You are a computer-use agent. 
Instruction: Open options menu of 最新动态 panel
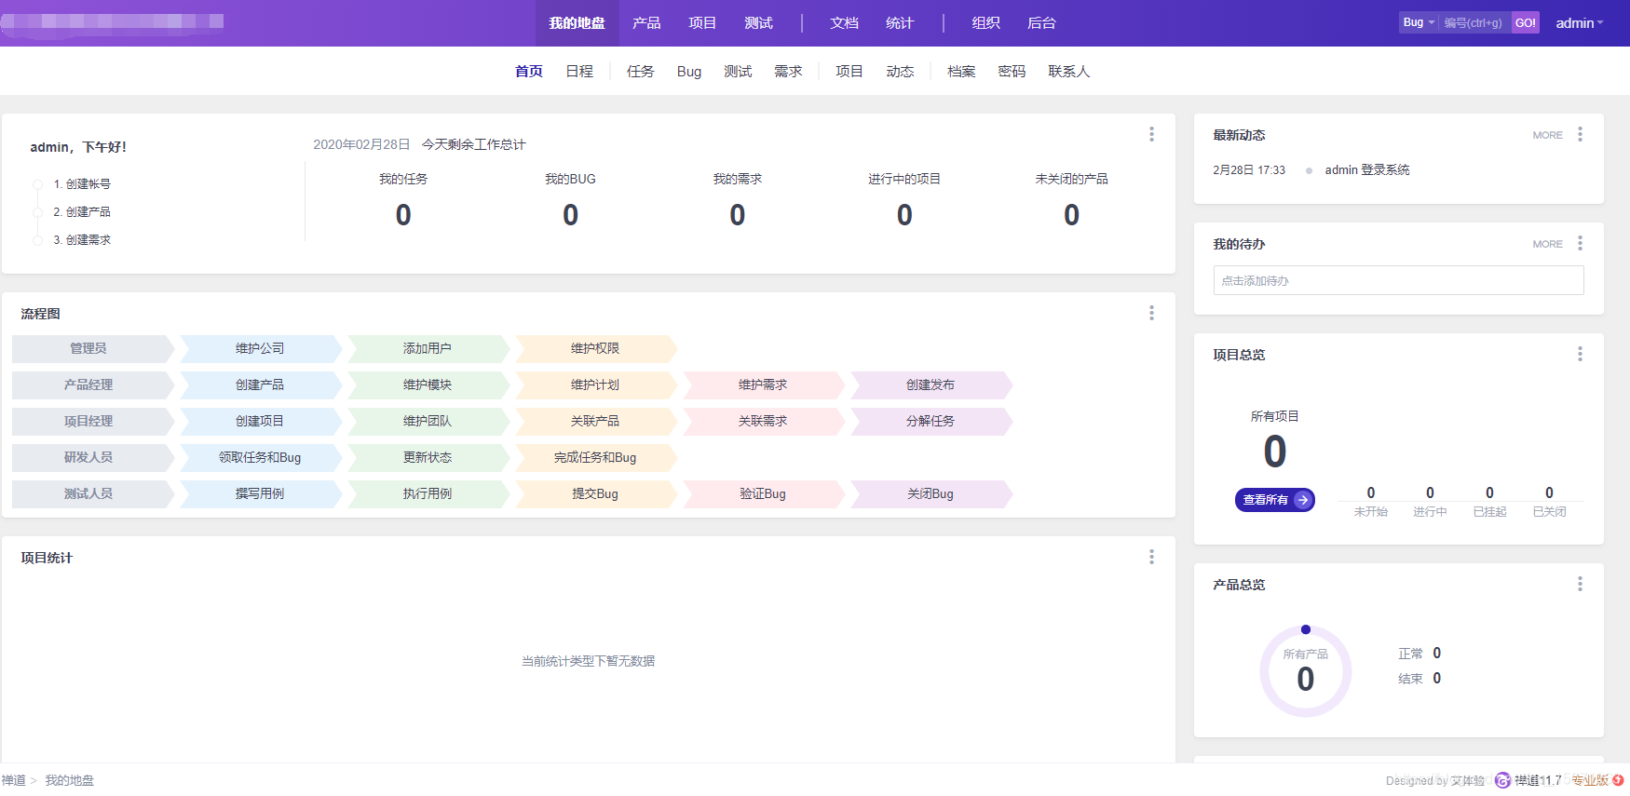pyautogui.click(x=1580, y=134)
